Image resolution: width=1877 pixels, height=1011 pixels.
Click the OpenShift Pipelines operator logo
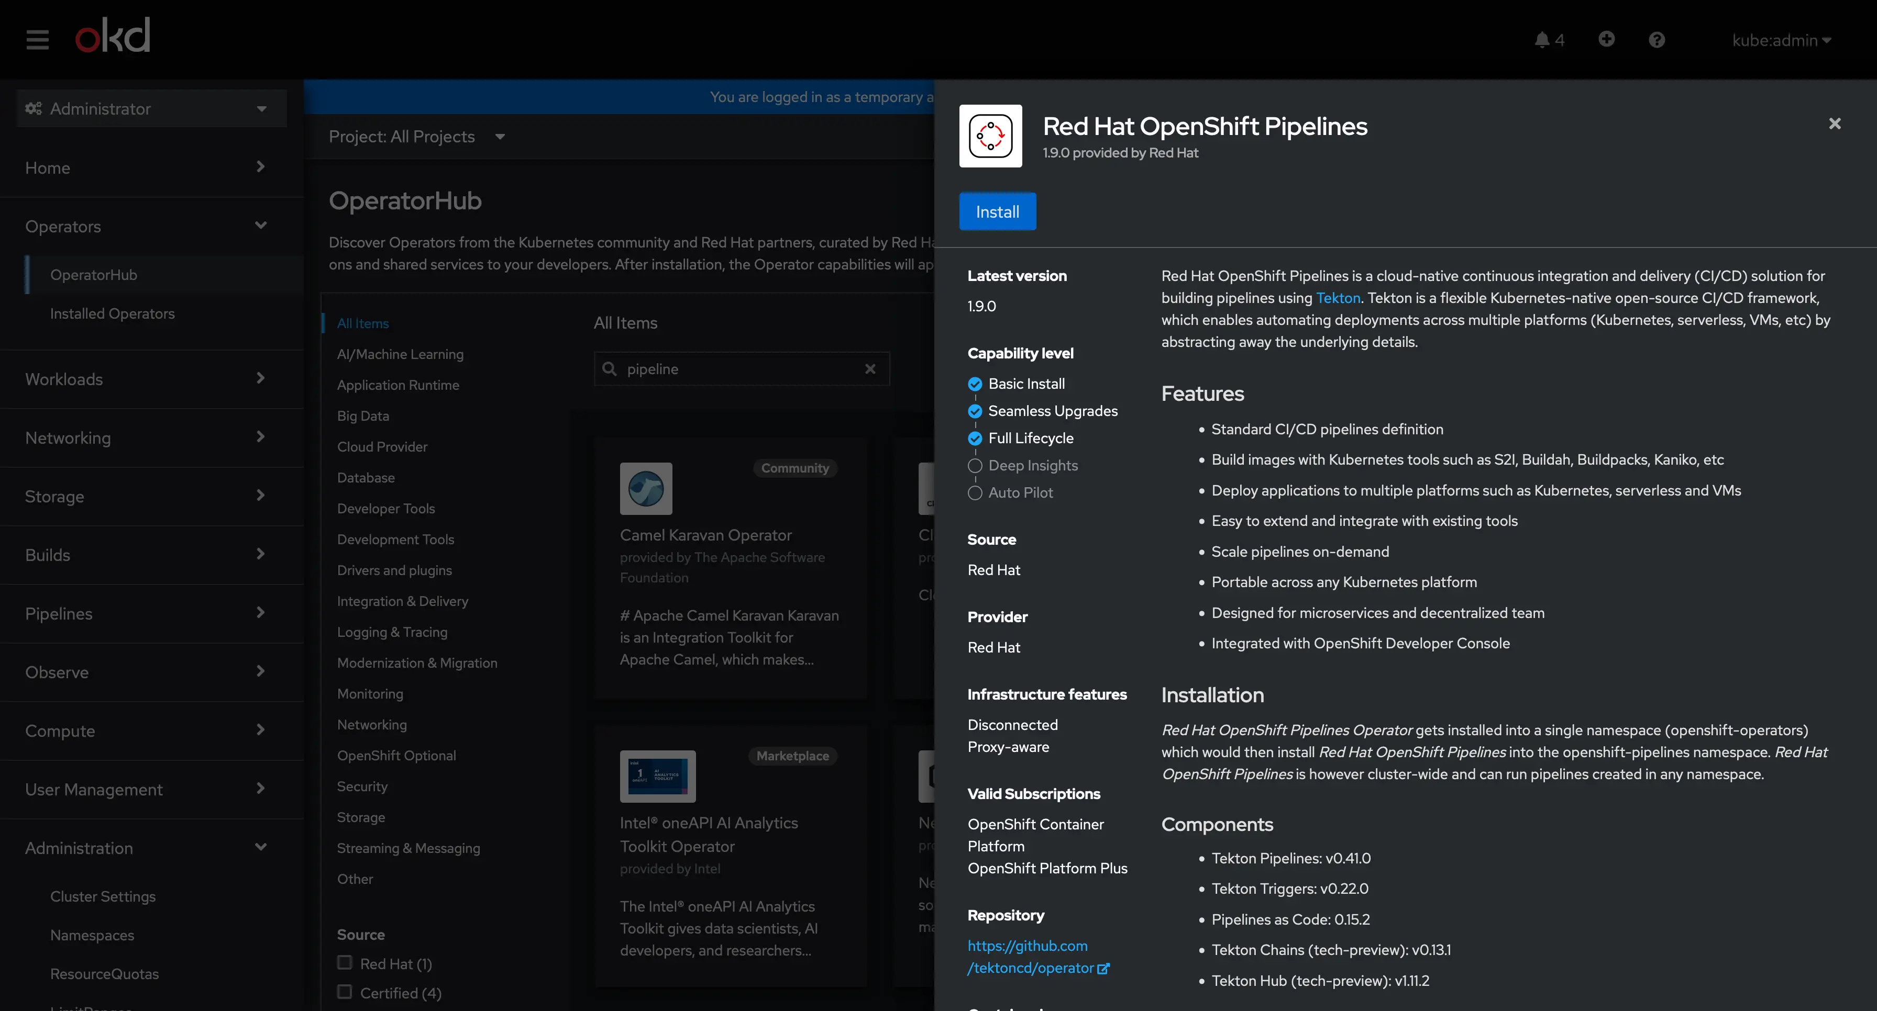[990, 136]
